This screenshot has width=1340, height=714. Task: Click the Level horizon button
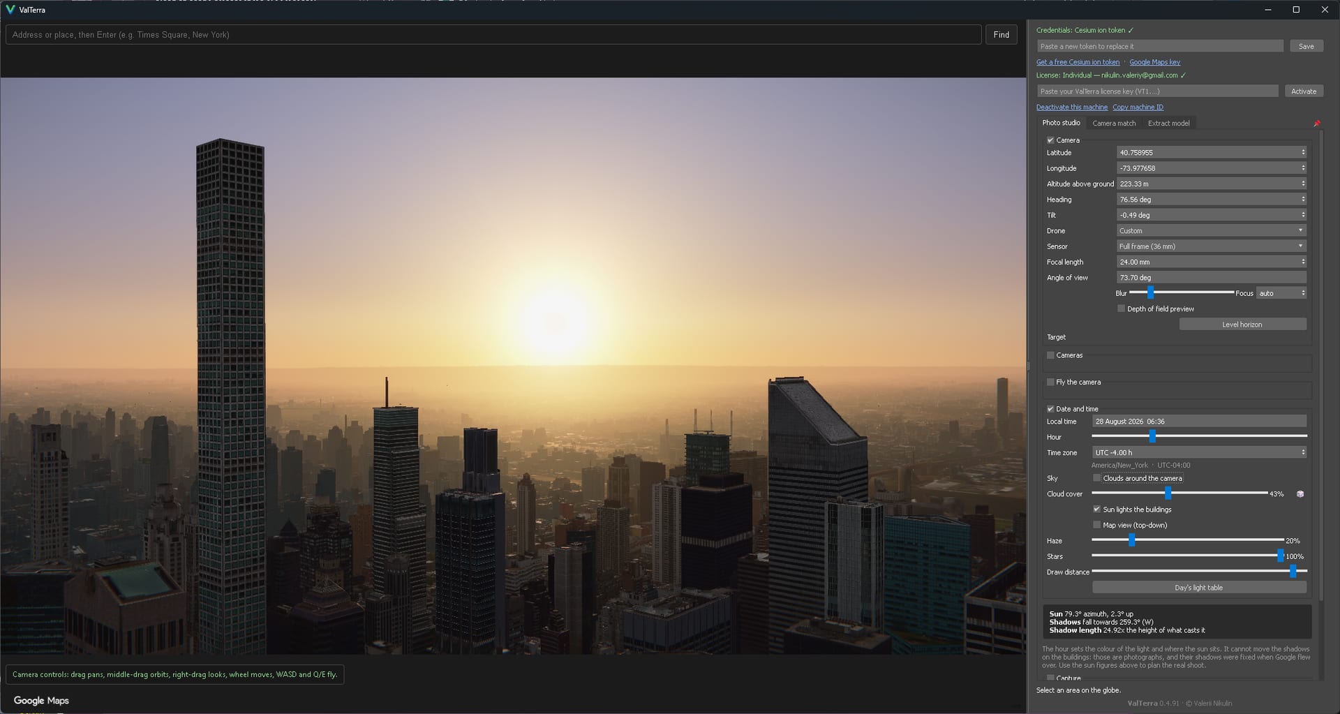tap(1242, 325)
